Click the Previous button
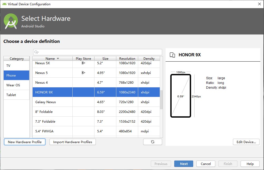The height and width of the screenshot is (170, 264). click(161, 164)
